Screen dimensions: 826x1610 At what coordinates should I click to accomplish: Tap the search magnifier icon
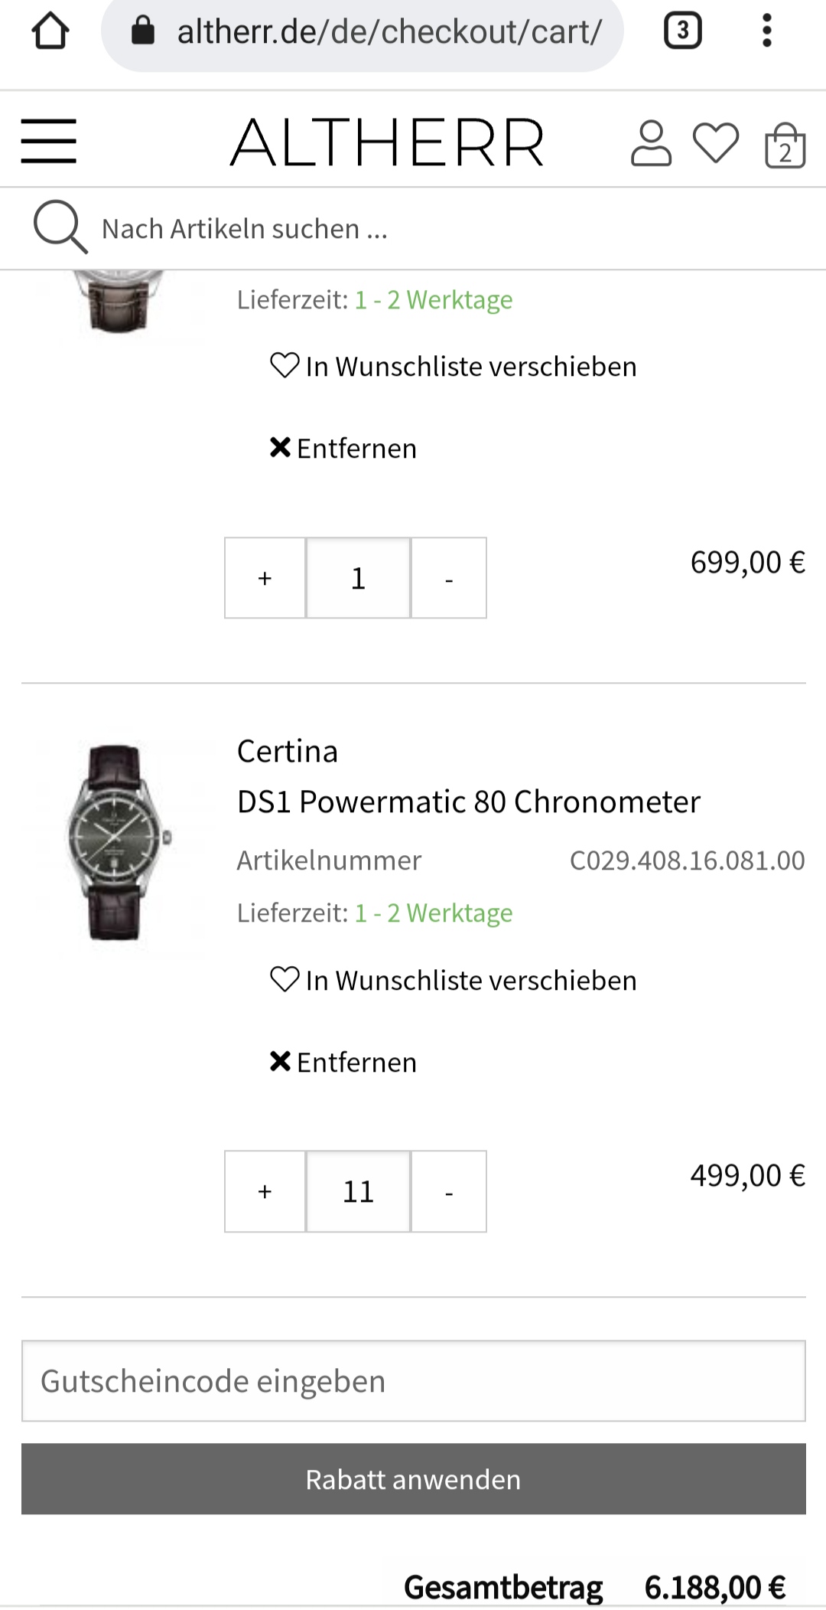(x=60, y=227)
